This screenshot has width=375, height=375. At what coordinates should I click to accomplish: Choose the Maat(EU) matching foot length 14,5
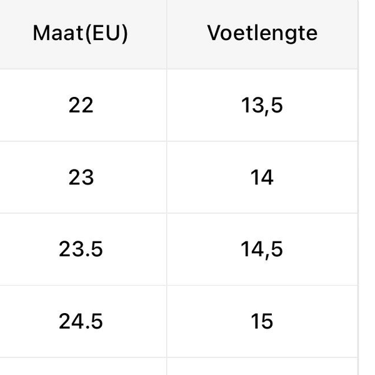point(81,249)
